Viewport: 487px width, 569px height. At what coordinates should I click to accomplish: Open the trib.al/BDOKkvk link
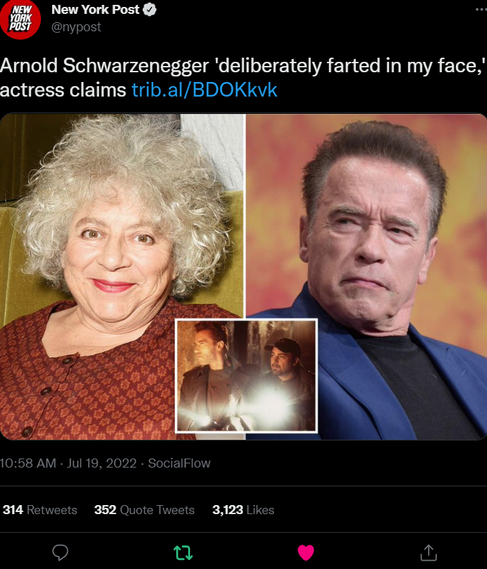205,90
